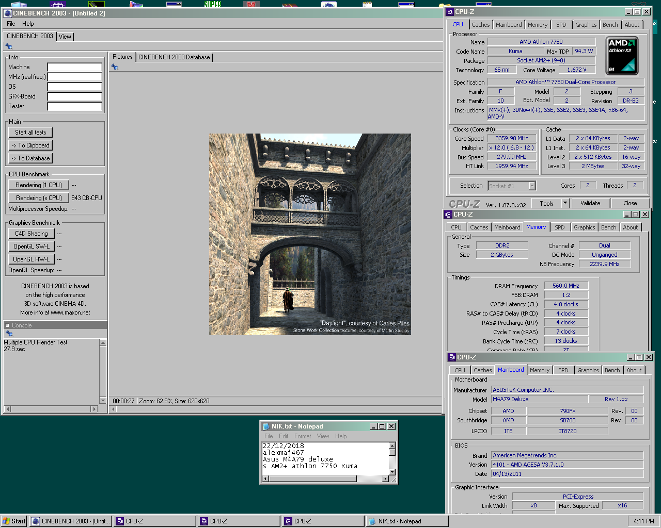661x528 pixels.
Task: Open the File menu in CINEBENCH
Action: click(x=11, y=24)
